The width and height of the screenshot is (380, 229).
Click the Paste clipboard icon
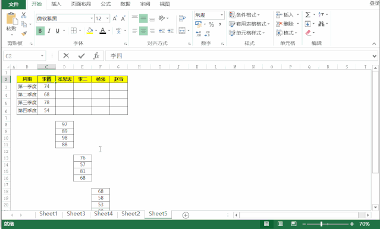tap(11, 18)
